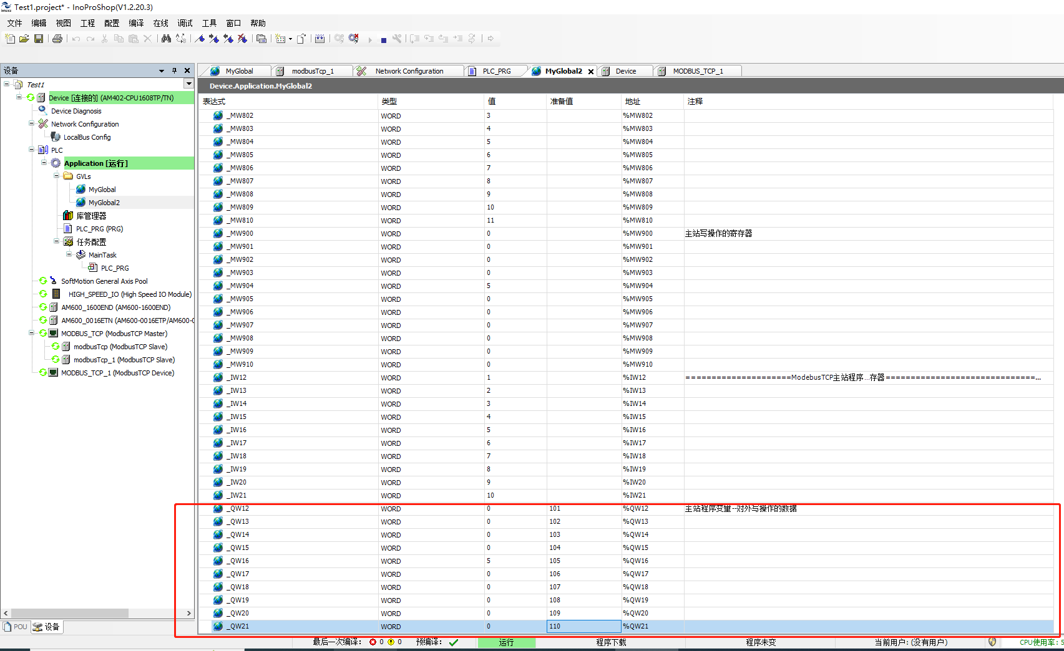Click the Build compile toolbar icon
The image size is (1064, 651).
point(320,39)
